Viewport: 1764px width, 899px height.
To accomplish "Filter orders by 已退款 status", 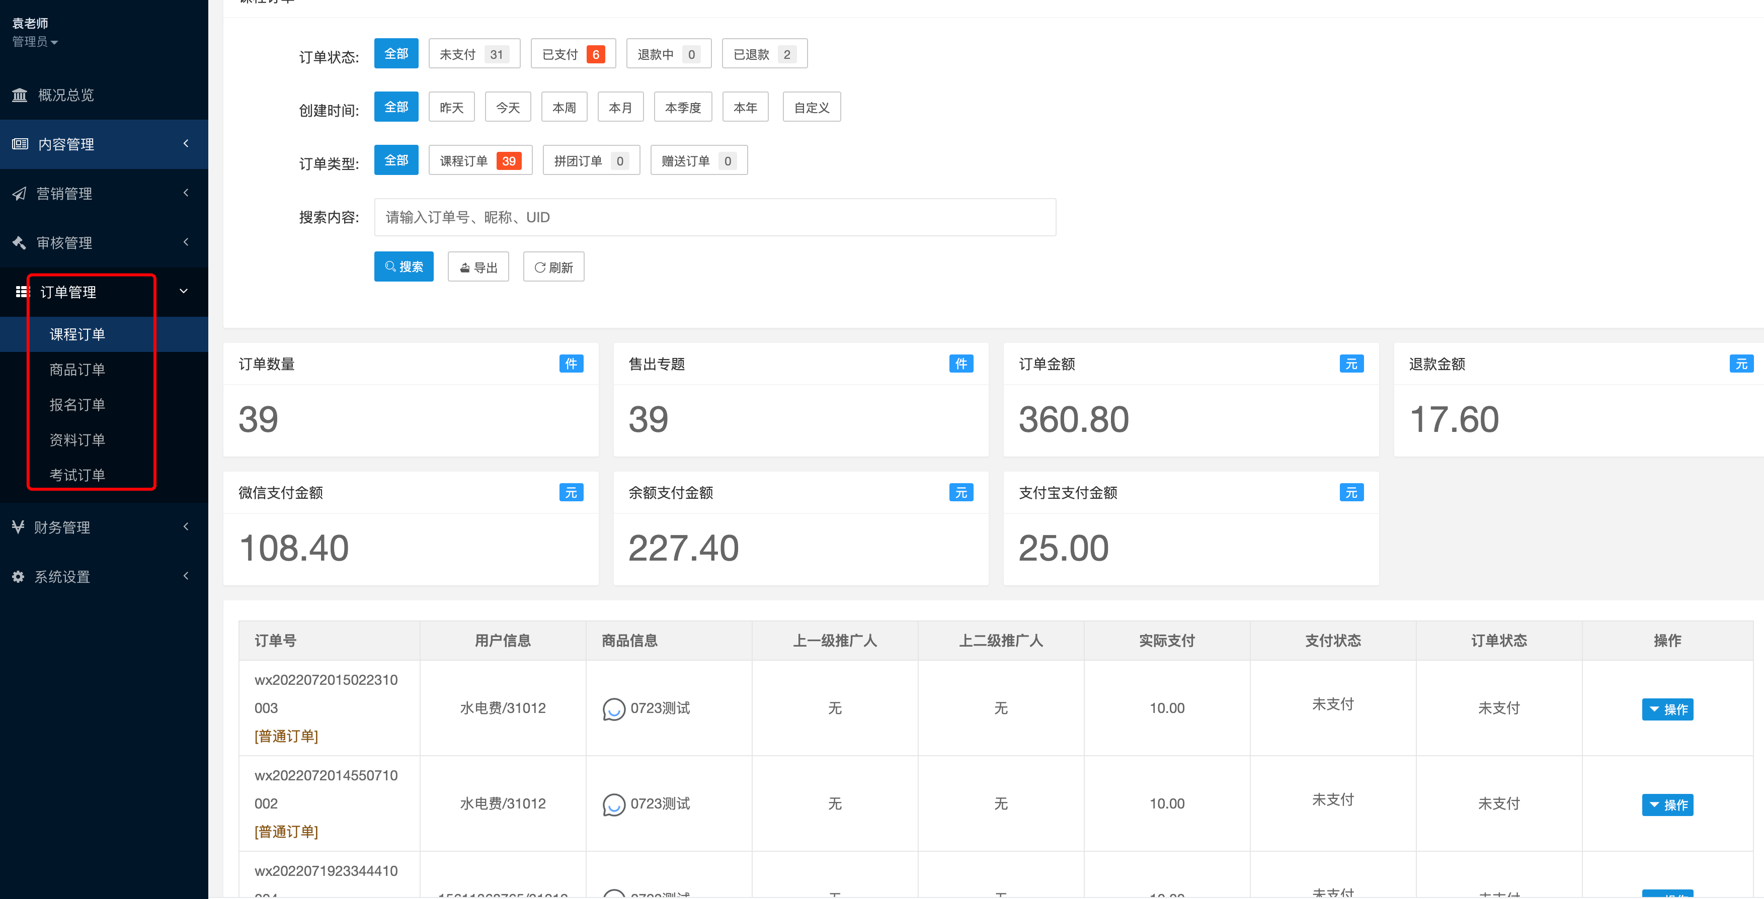I will click(764, 54).
